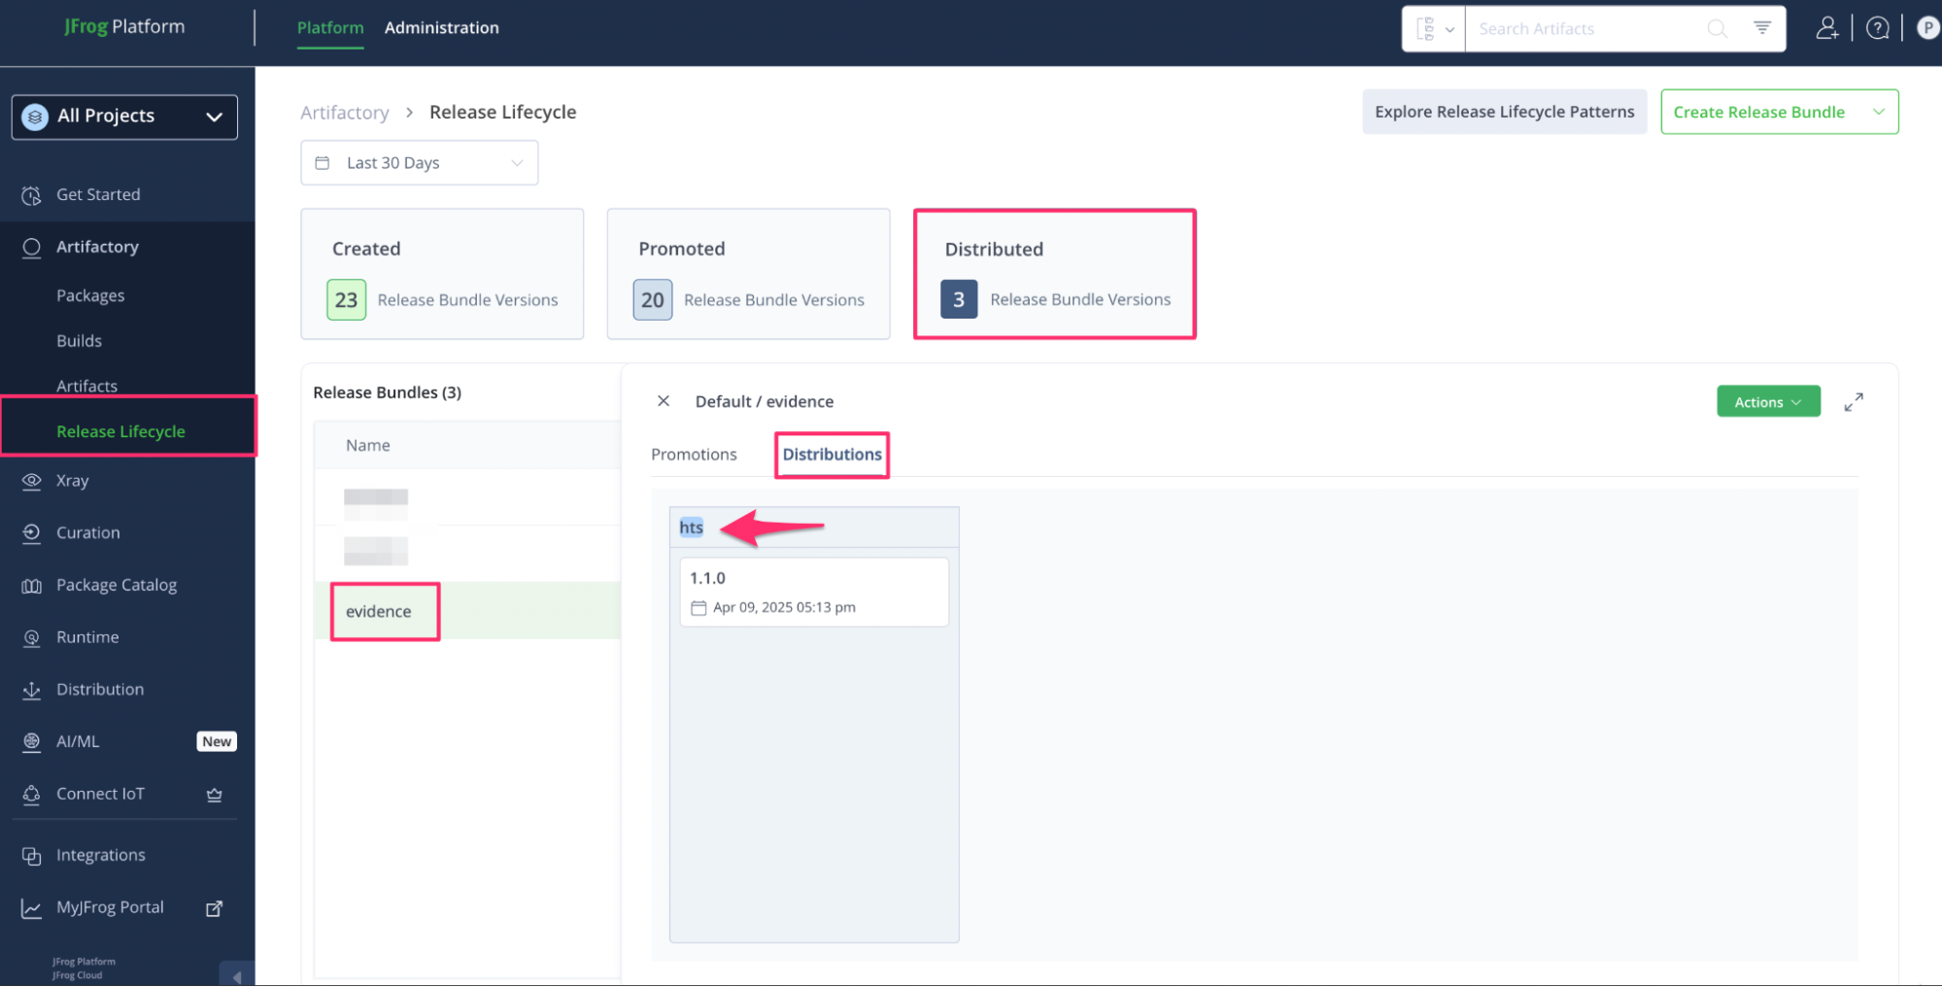Collapse the sidebar using the bottom arrow
The image size is (1942, 987).
[x=236, y=974]
